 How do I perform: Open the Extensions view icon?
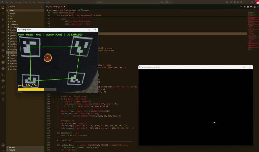pos(3,38)
